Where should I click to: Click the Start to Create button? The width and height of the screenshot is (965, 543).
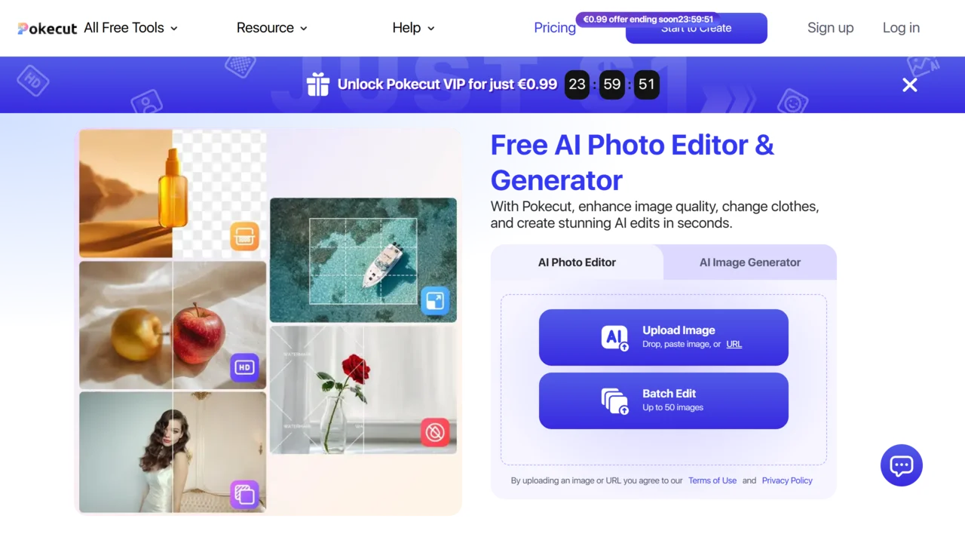[x=697, y=29]
